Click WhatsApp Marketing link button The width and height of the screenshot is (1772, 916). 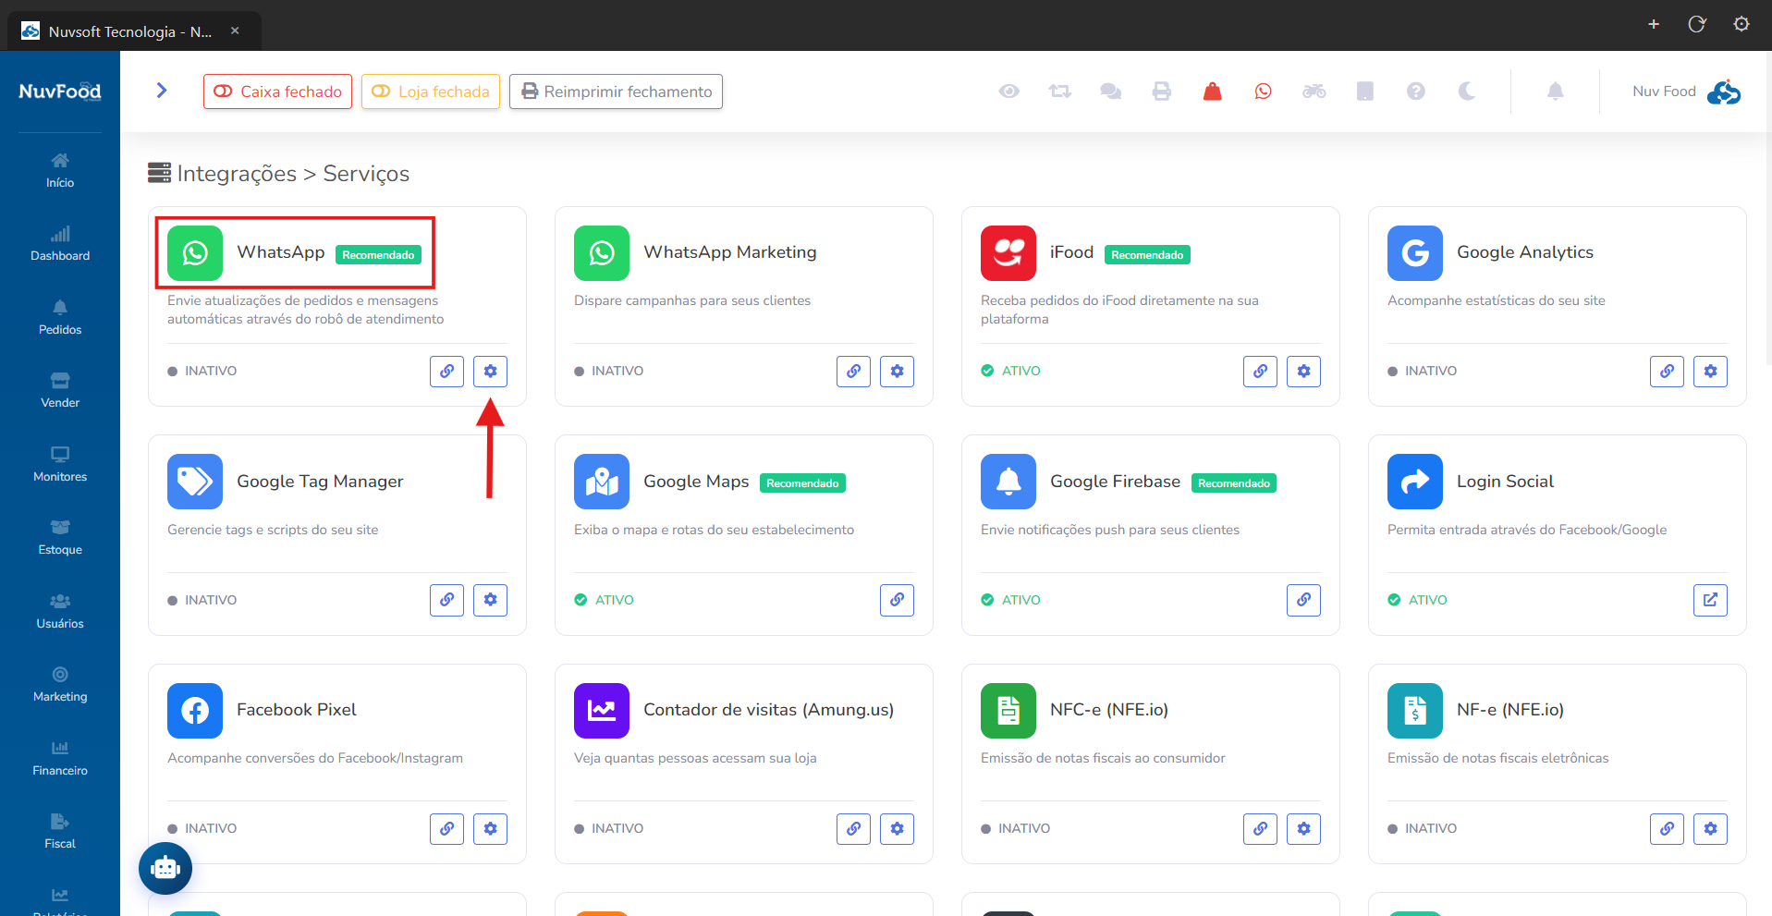click(x=853, y=372)
